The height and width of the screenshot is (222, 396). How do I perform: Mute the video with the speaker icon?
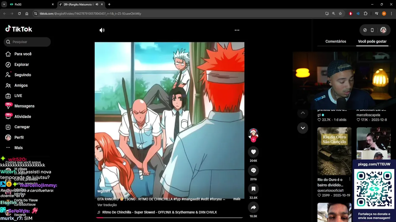pyautogui.click(x=102, y=30)
